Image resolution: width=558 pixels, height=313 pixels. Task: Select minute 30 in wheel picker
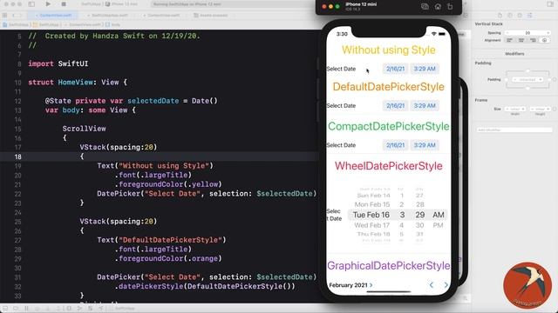(420, 225)
